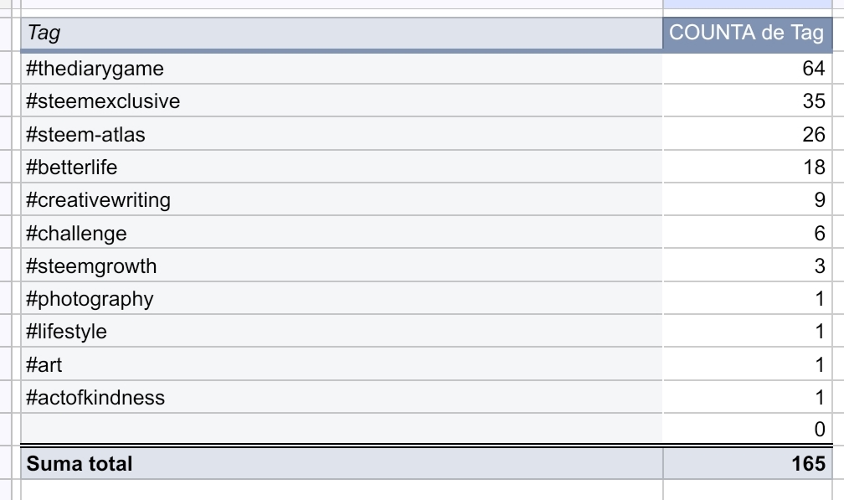Select the #steemexclusive tag cell

(342, 101)
